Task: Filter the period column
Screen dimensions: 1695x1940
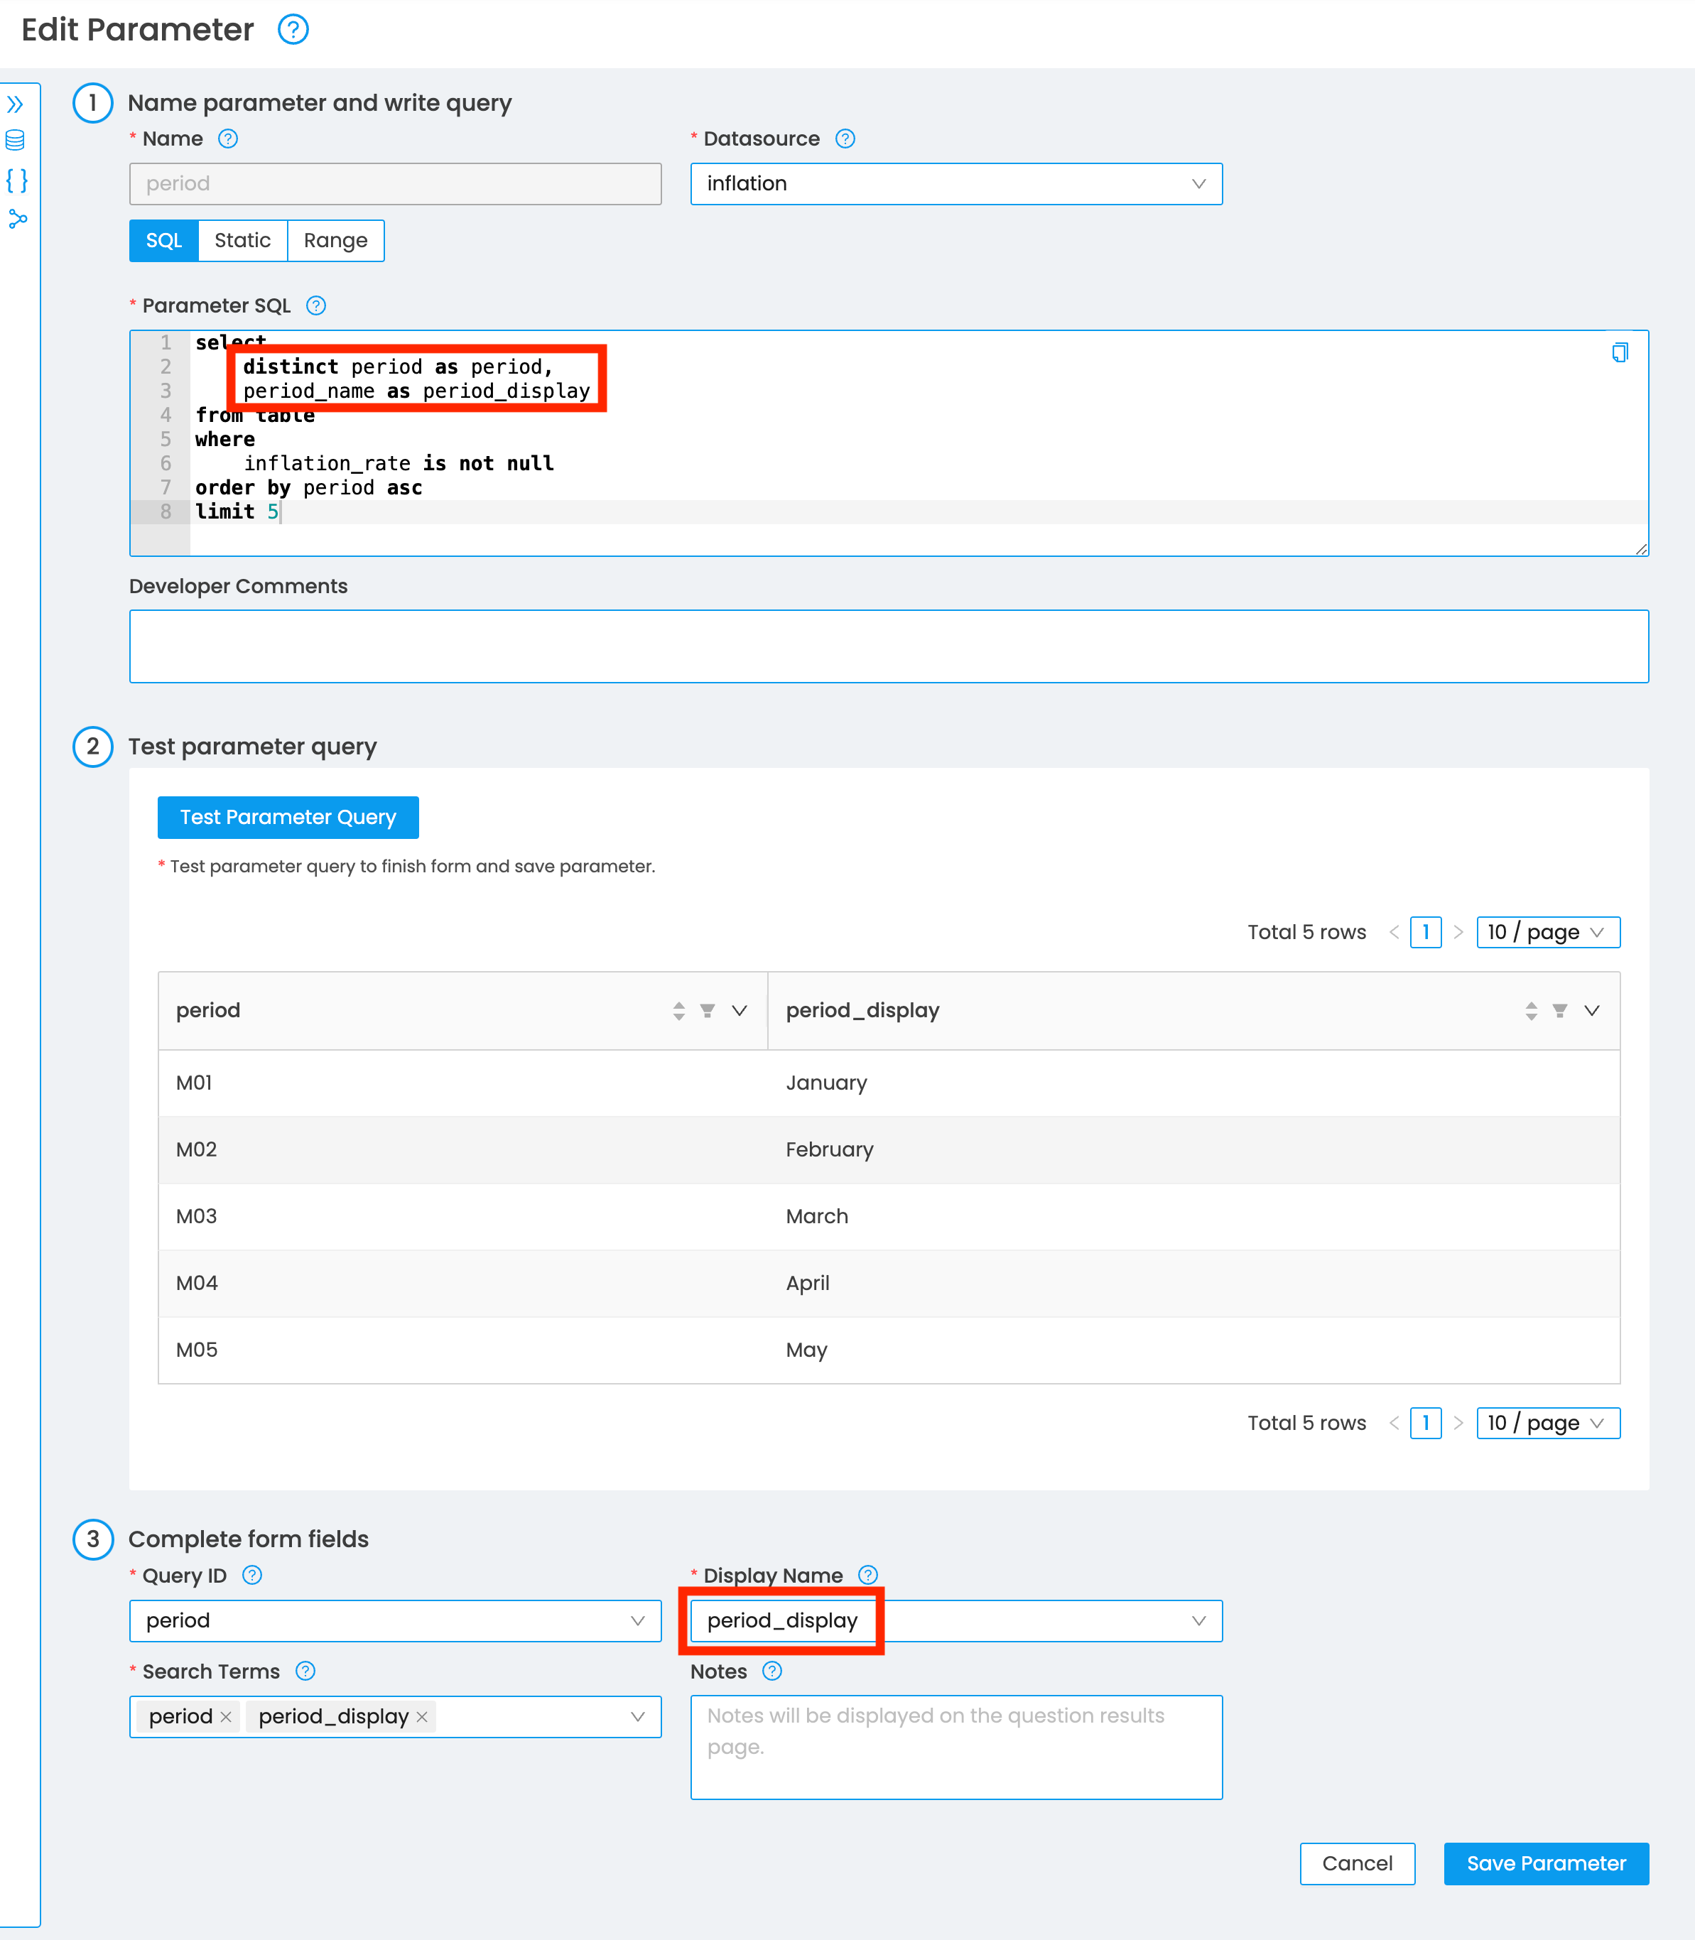Action: pyautogui.click(x=708, y=1011)
